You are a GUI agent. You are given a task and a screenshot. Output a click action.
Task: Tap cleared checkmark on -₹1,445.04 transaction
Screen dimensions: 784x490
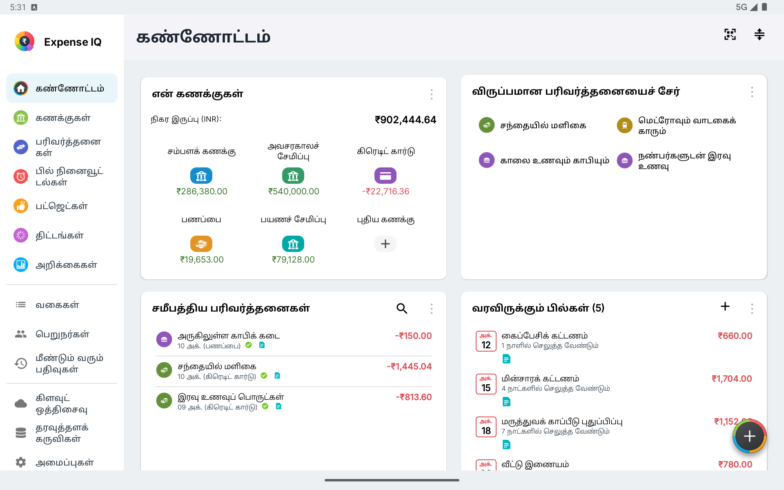[264, 376]
